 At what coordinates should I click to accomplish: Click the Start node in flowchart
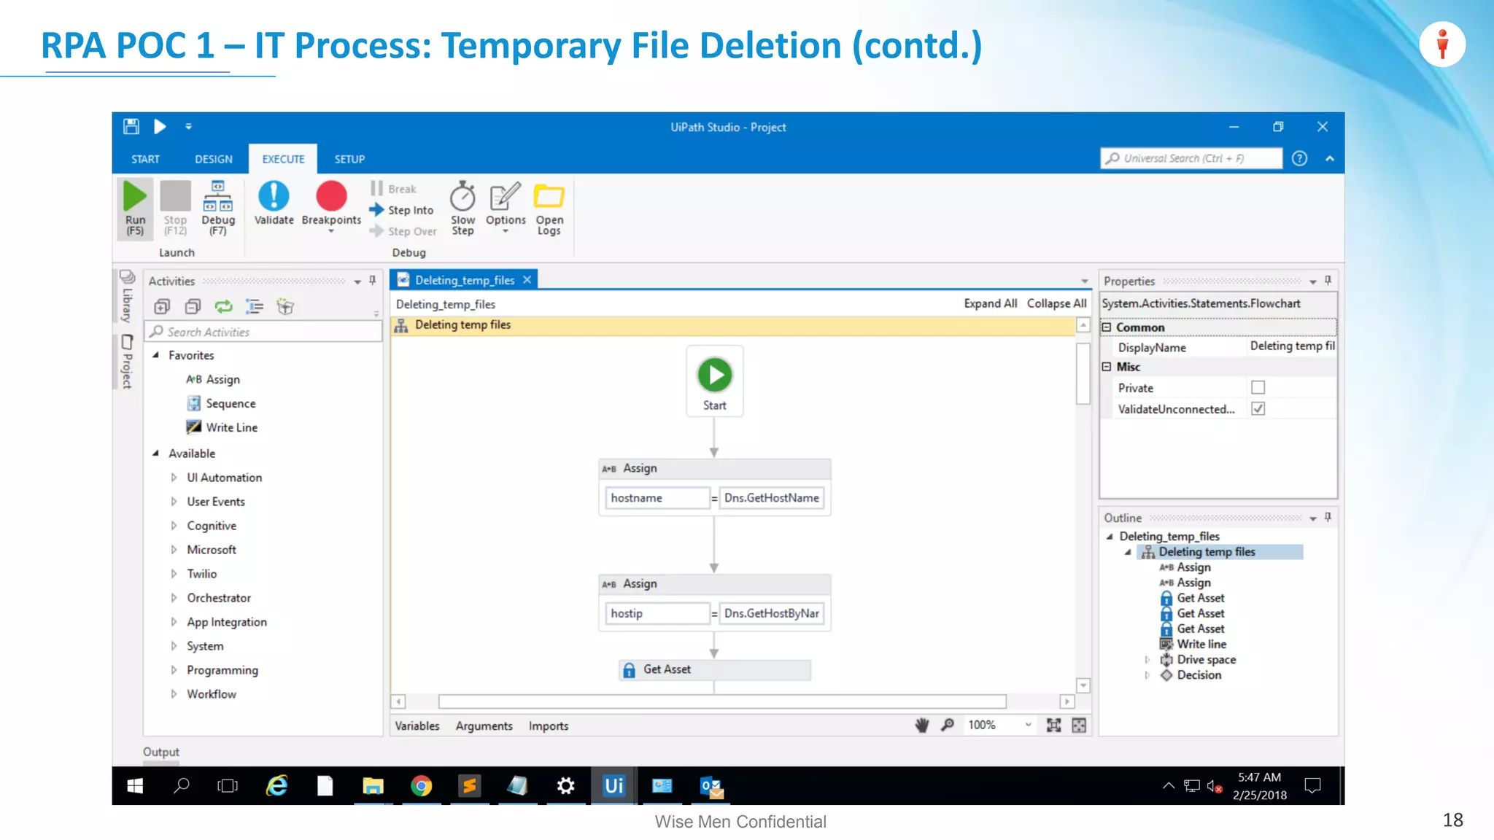click(x=715, y=381)
